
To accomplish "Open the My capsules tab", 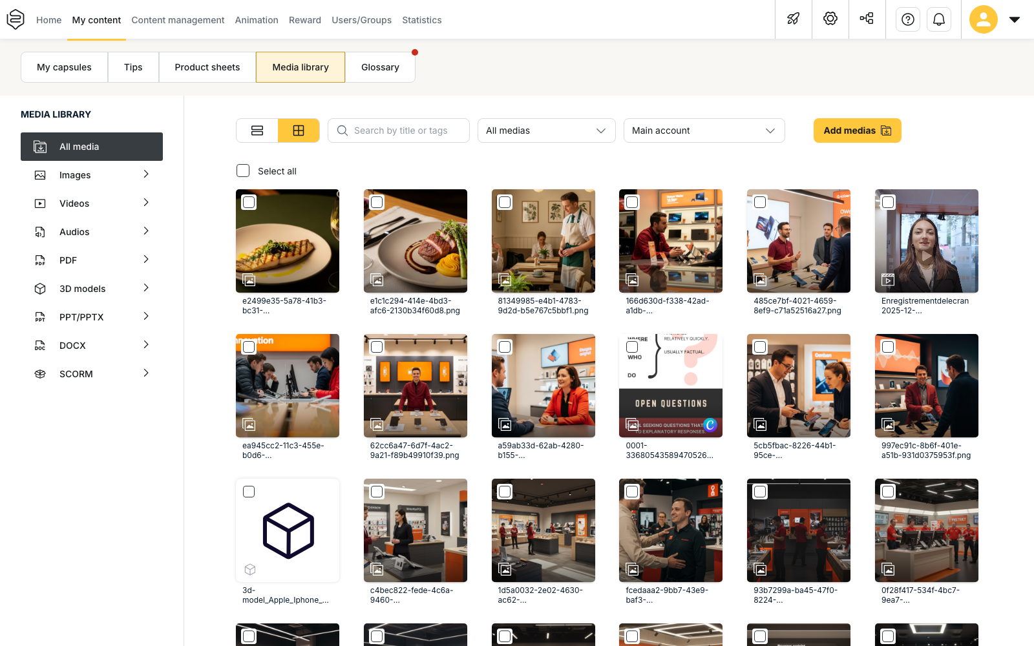I will pos(64,67).
